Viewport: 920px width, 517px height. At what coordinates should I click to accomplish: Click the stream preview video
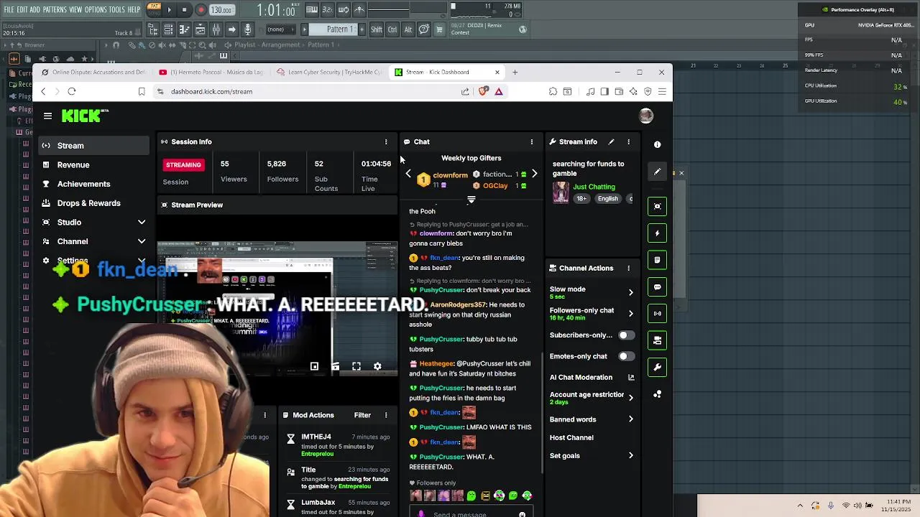[x=277, y=309]
